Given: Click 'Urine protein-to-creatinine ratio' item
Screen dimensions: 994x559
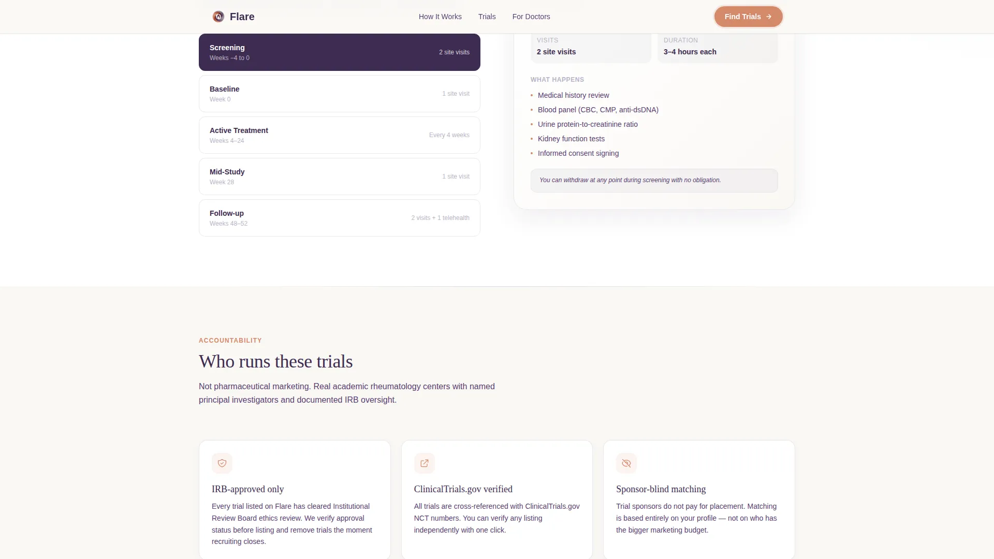Looking at the screenshot, I should (x=588, y=124).
